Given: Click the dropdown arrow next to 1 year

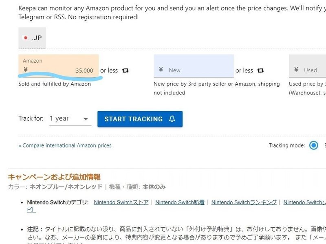Looking at the screenshot, I should 86,119.
